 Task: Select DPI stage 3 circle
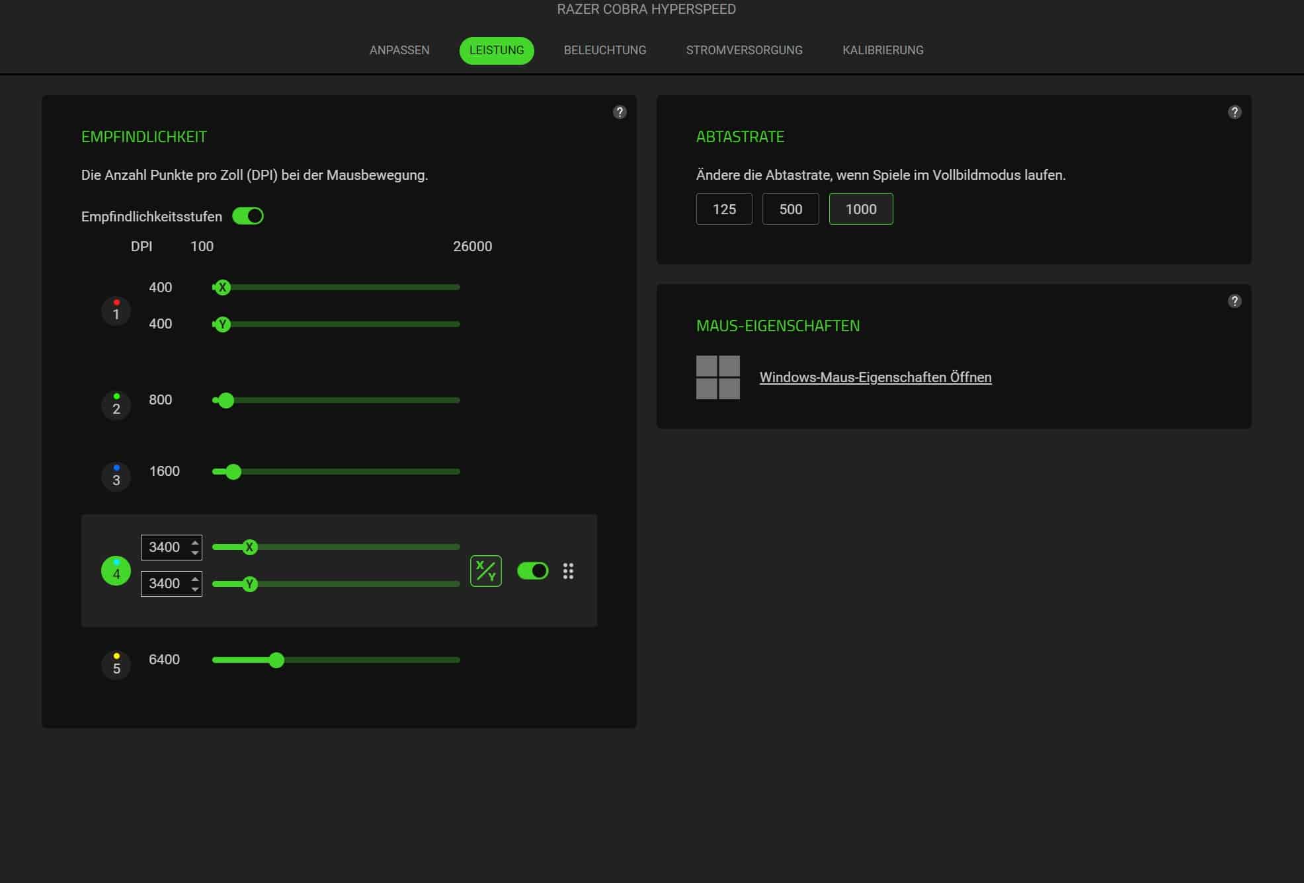[116, 477]
